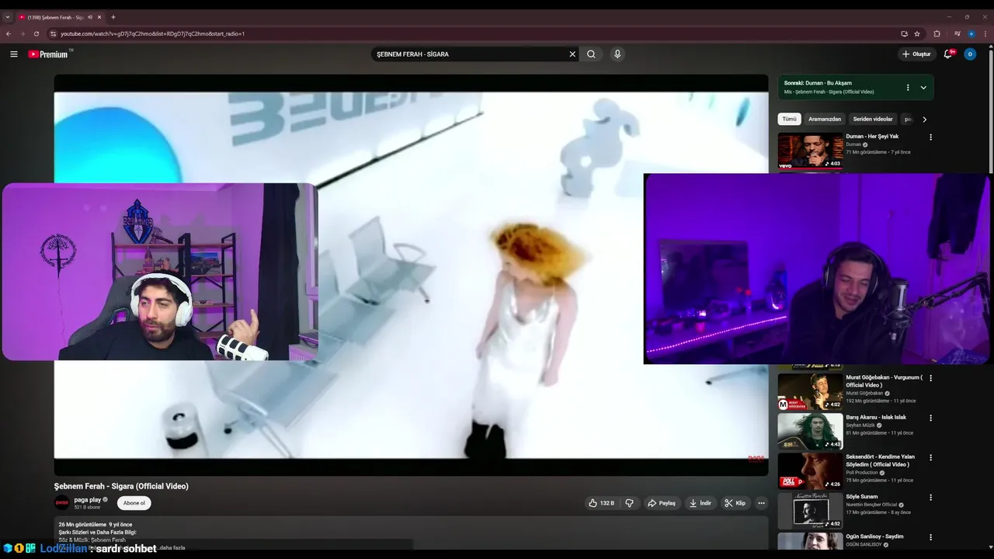The width and height of the screenshot is (994, 559).
Task: Click the search magnifier button
Action: tap(591, 54)
